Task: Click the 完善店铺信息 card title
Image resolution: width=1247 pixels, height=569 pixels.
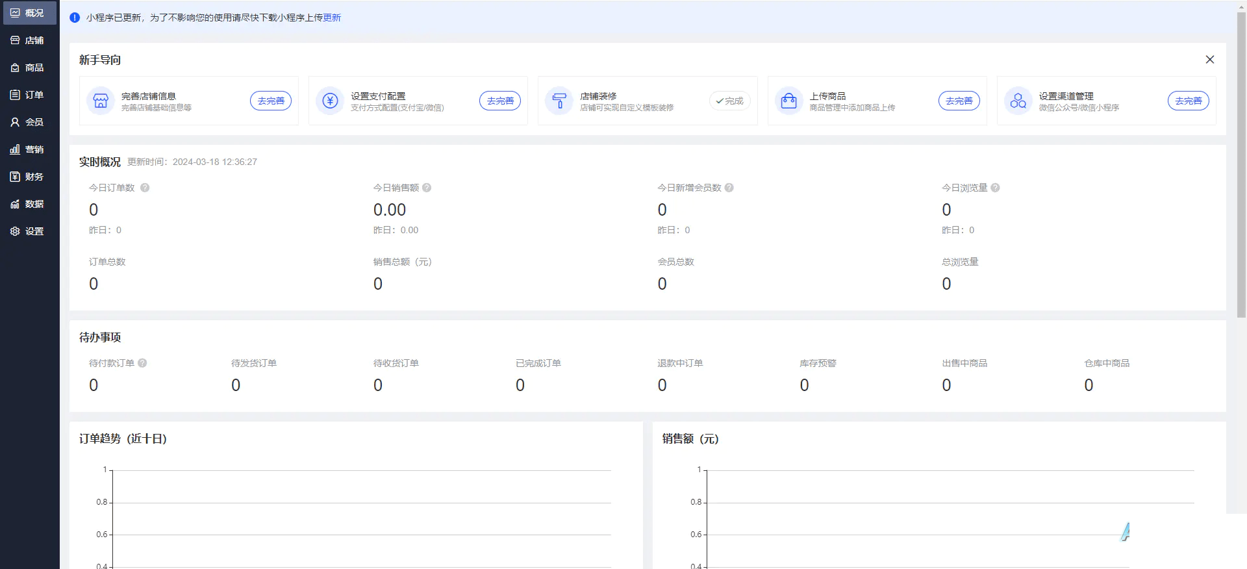Action: (149, 95)
